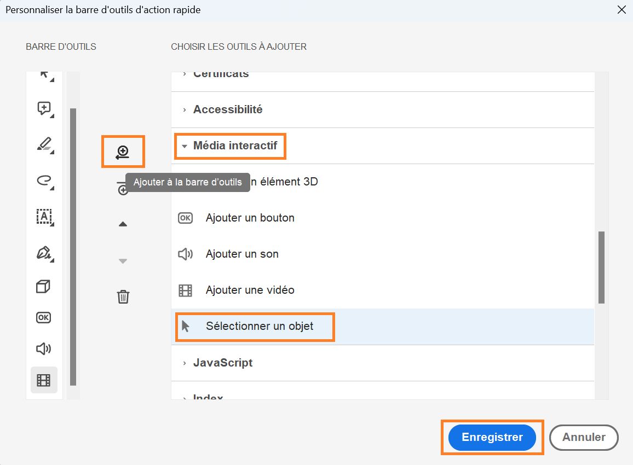Delete selected tool with trash icon
Image resolution: width=633 pixels, height=465 pixels.
123,297
